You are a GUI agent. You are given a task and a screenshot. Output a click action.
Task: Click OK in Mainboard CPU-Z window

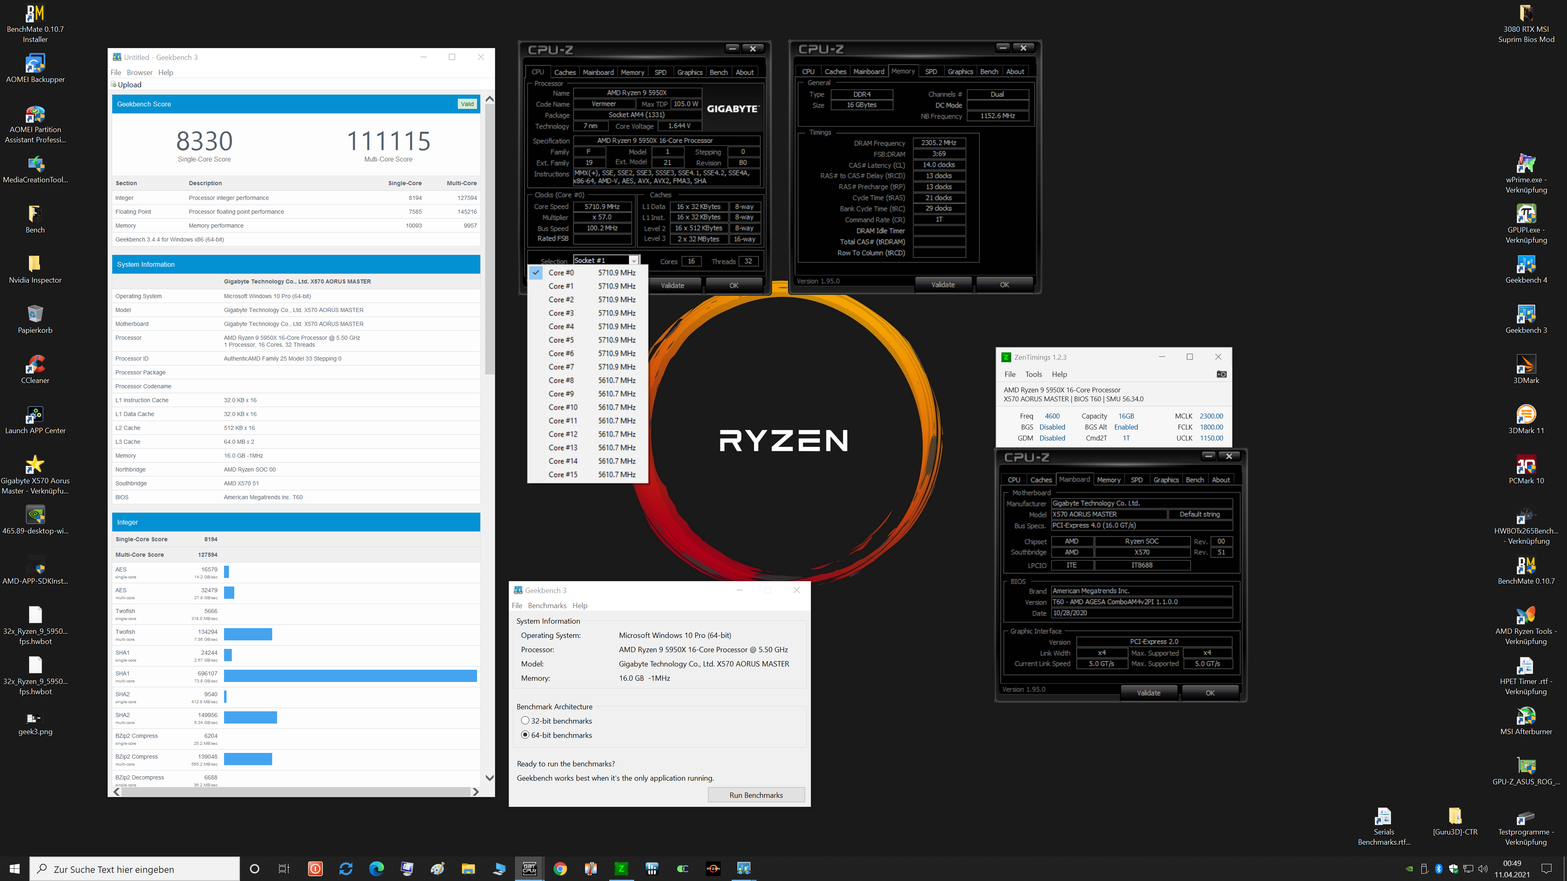[x=1210, y=693]
